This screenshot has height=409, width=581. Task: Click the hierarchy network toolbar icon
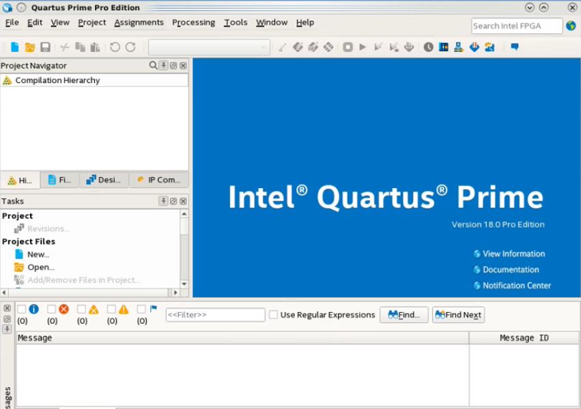(459, 47)
